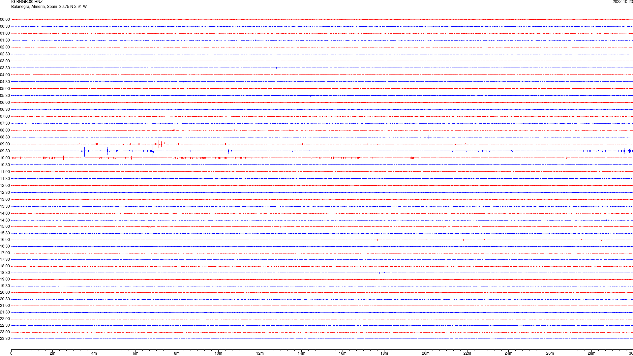Click the 18m tick label on time axis
The image size is (633, 356).
pos(384,353)
